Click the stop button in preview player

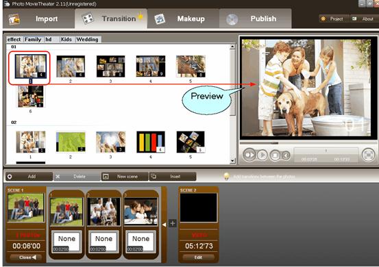[x=275, y=155]
